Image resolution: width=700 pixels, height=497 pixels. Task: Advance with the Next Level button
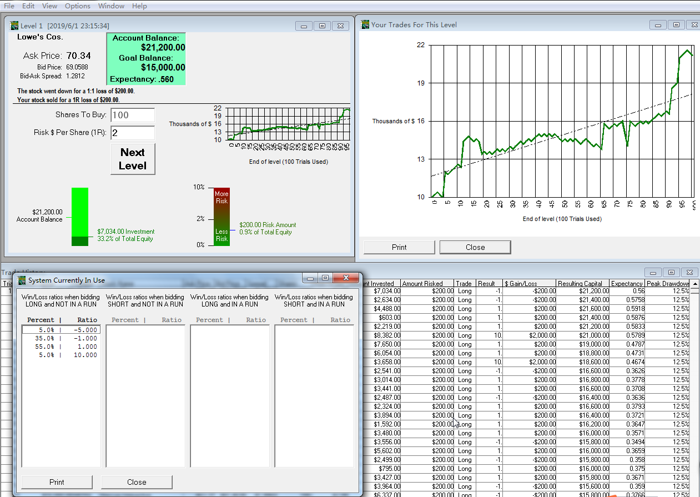tap(133, 159)
